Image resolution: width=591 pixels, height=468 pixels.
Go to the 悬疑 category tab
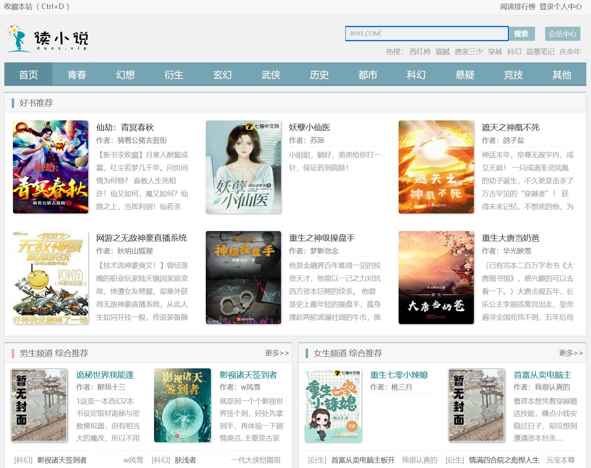465,75
